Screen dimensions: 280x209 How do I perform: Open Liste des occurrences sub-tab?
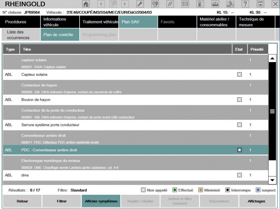[21, 35]
